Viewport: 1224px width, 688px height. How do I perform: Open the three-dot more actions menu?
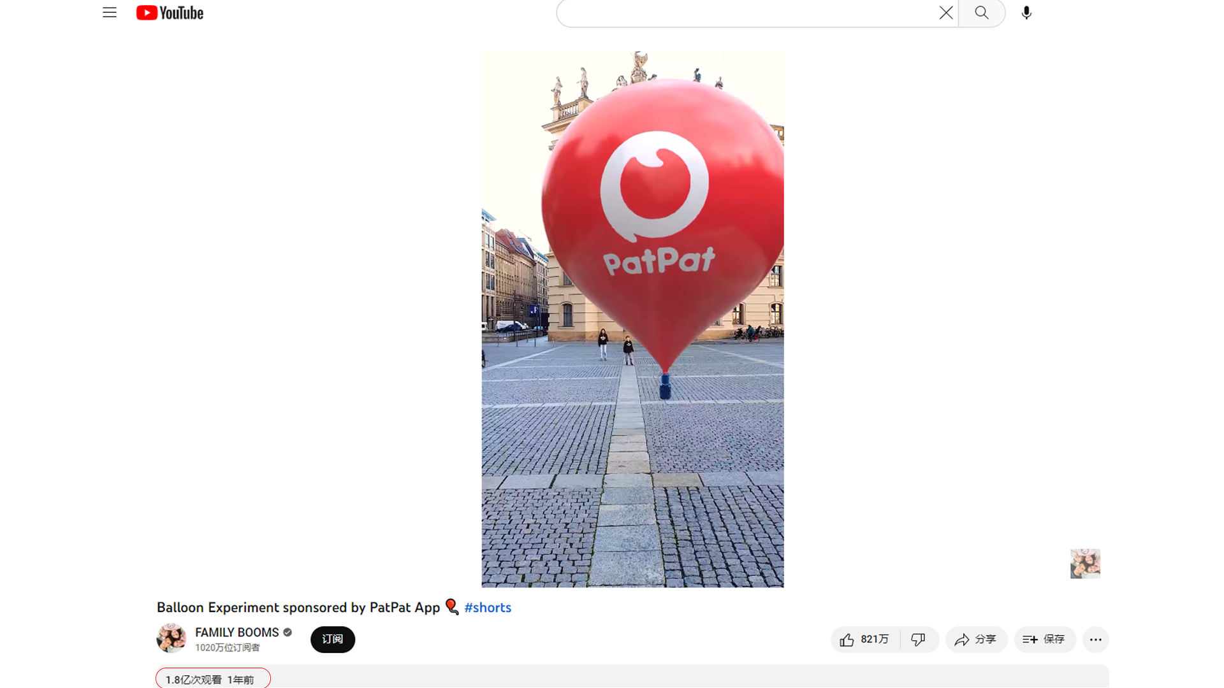pyautogui.click(x=1095, y=640)
